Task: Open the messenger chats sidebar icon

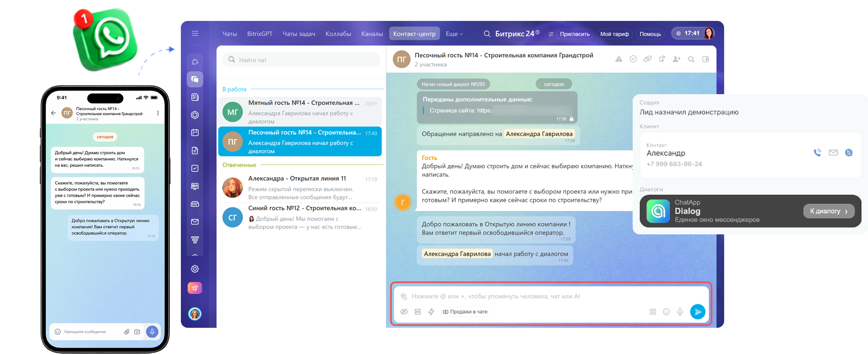Action: point(195,80)
